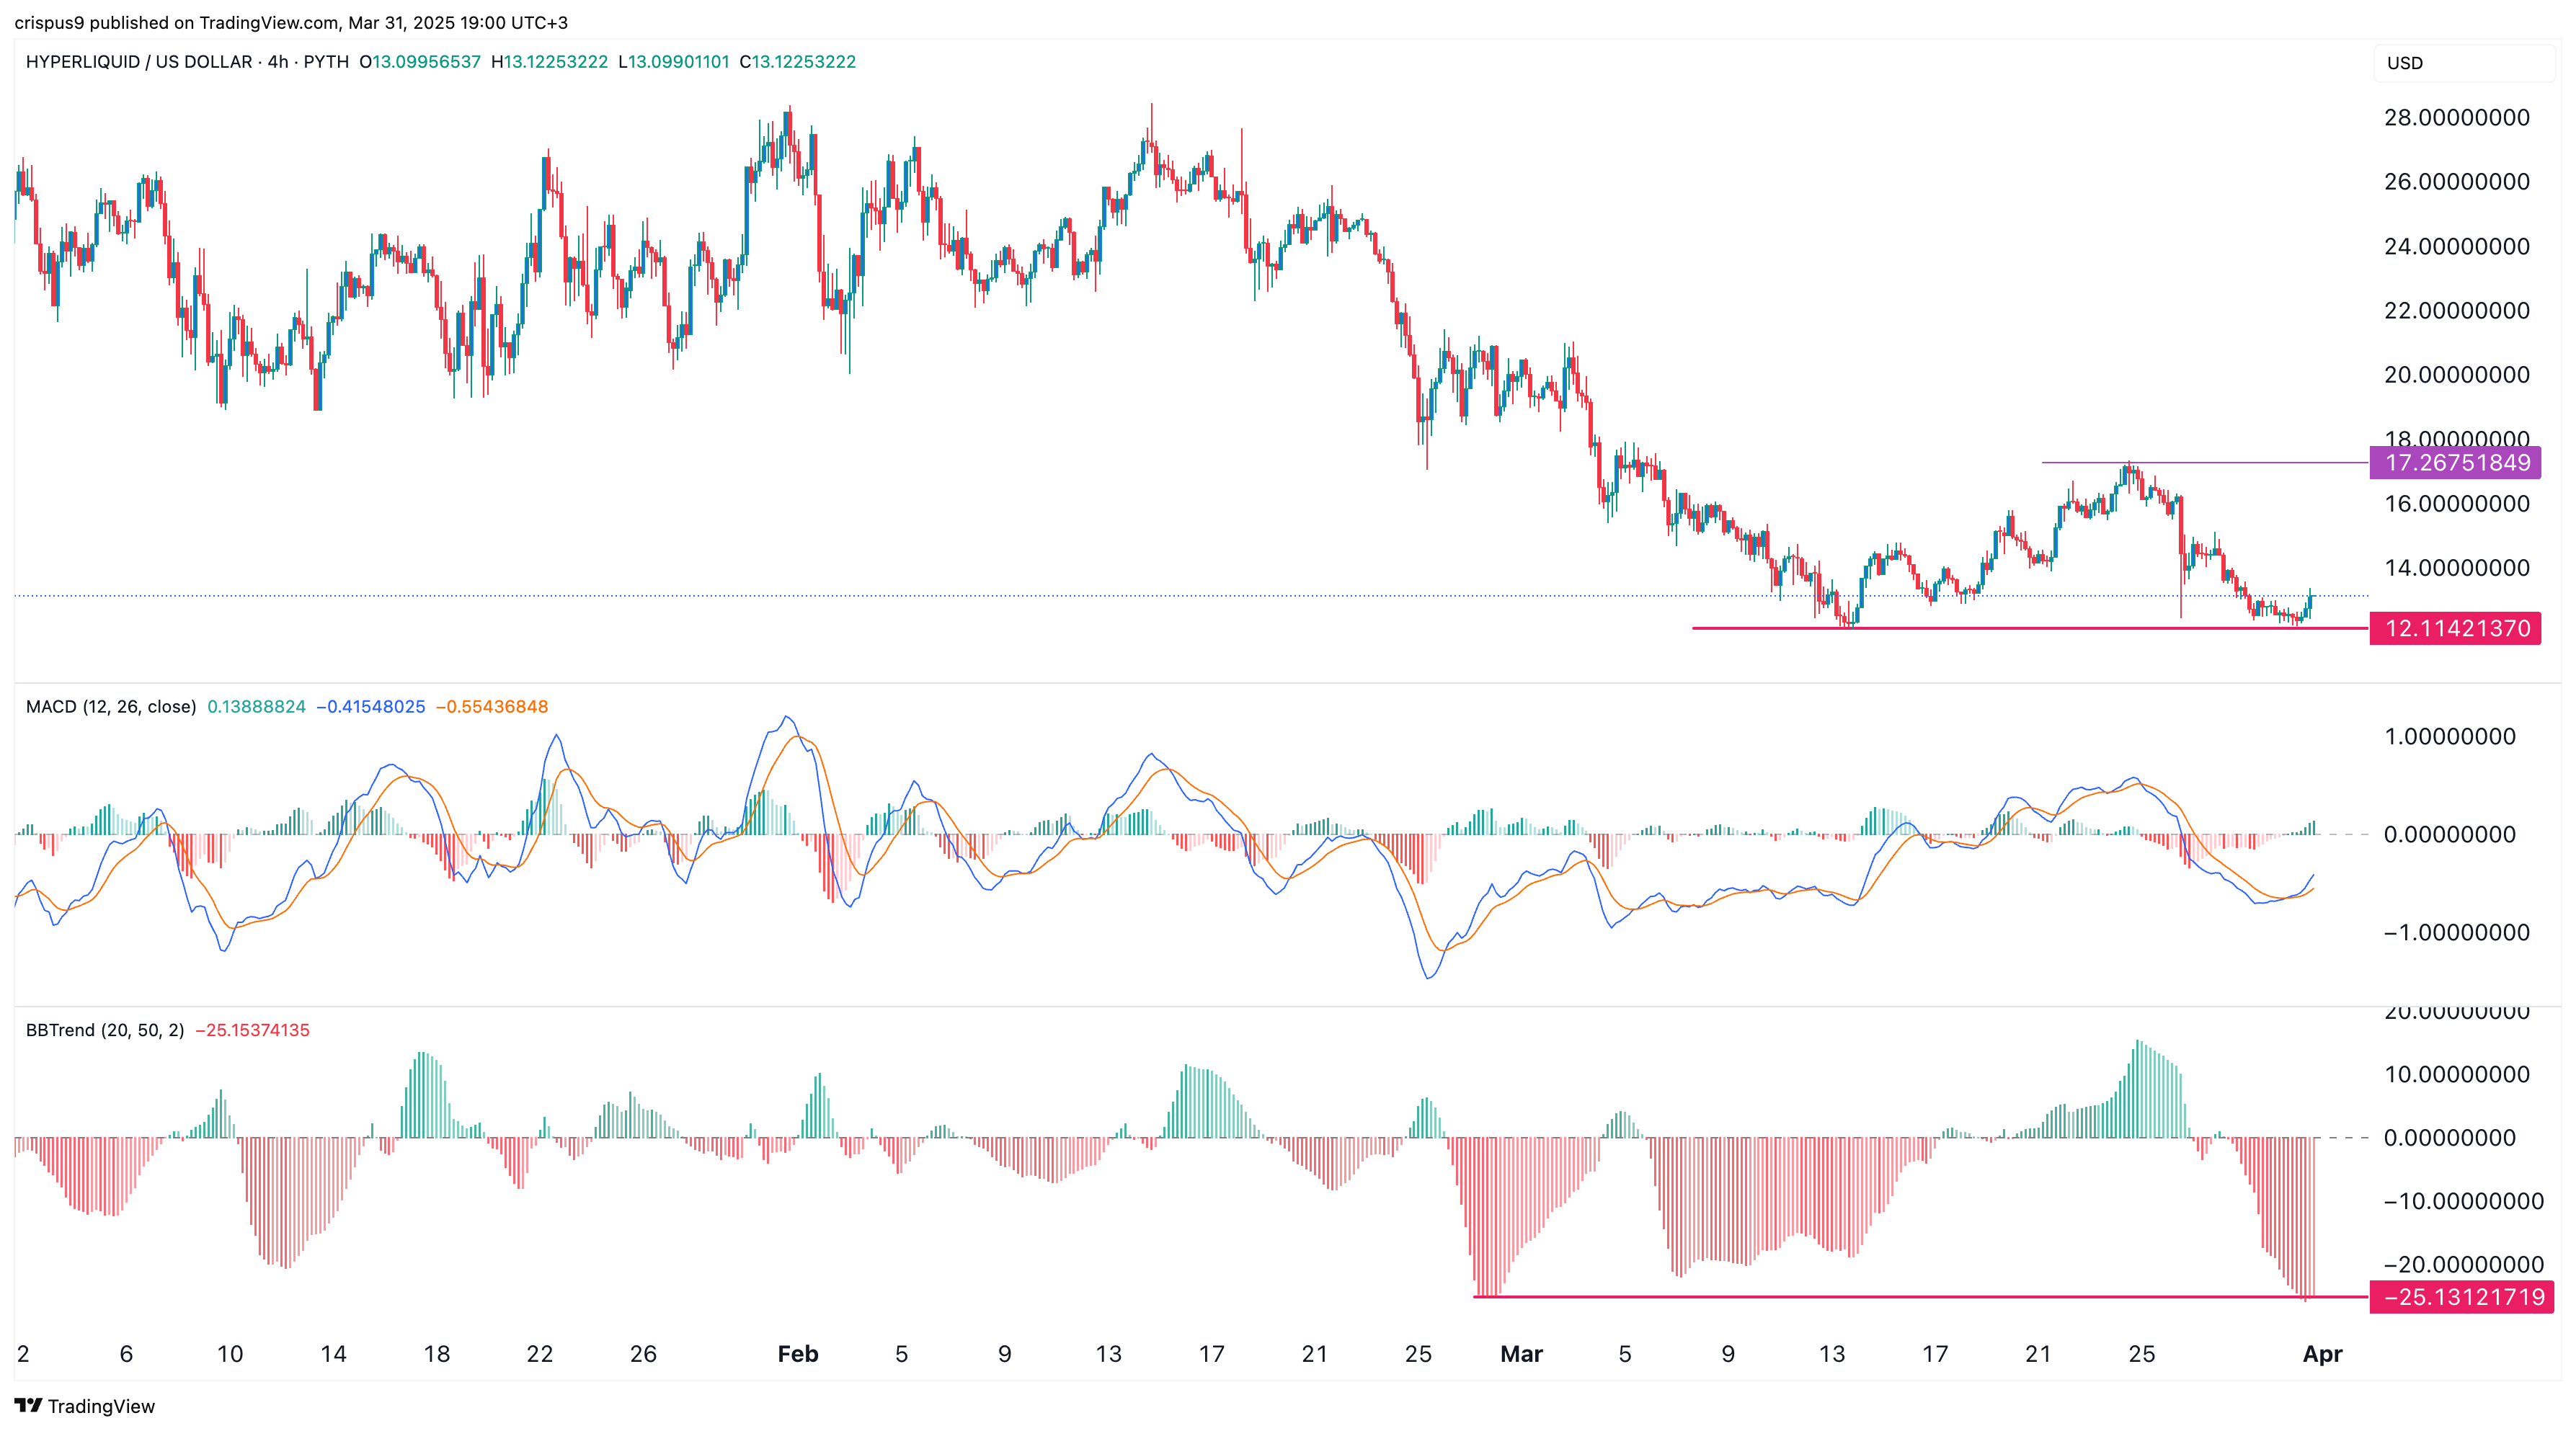2576x1431 pixels.
Task: Click the crispus9 published header text
Action: tap(290, 22)
